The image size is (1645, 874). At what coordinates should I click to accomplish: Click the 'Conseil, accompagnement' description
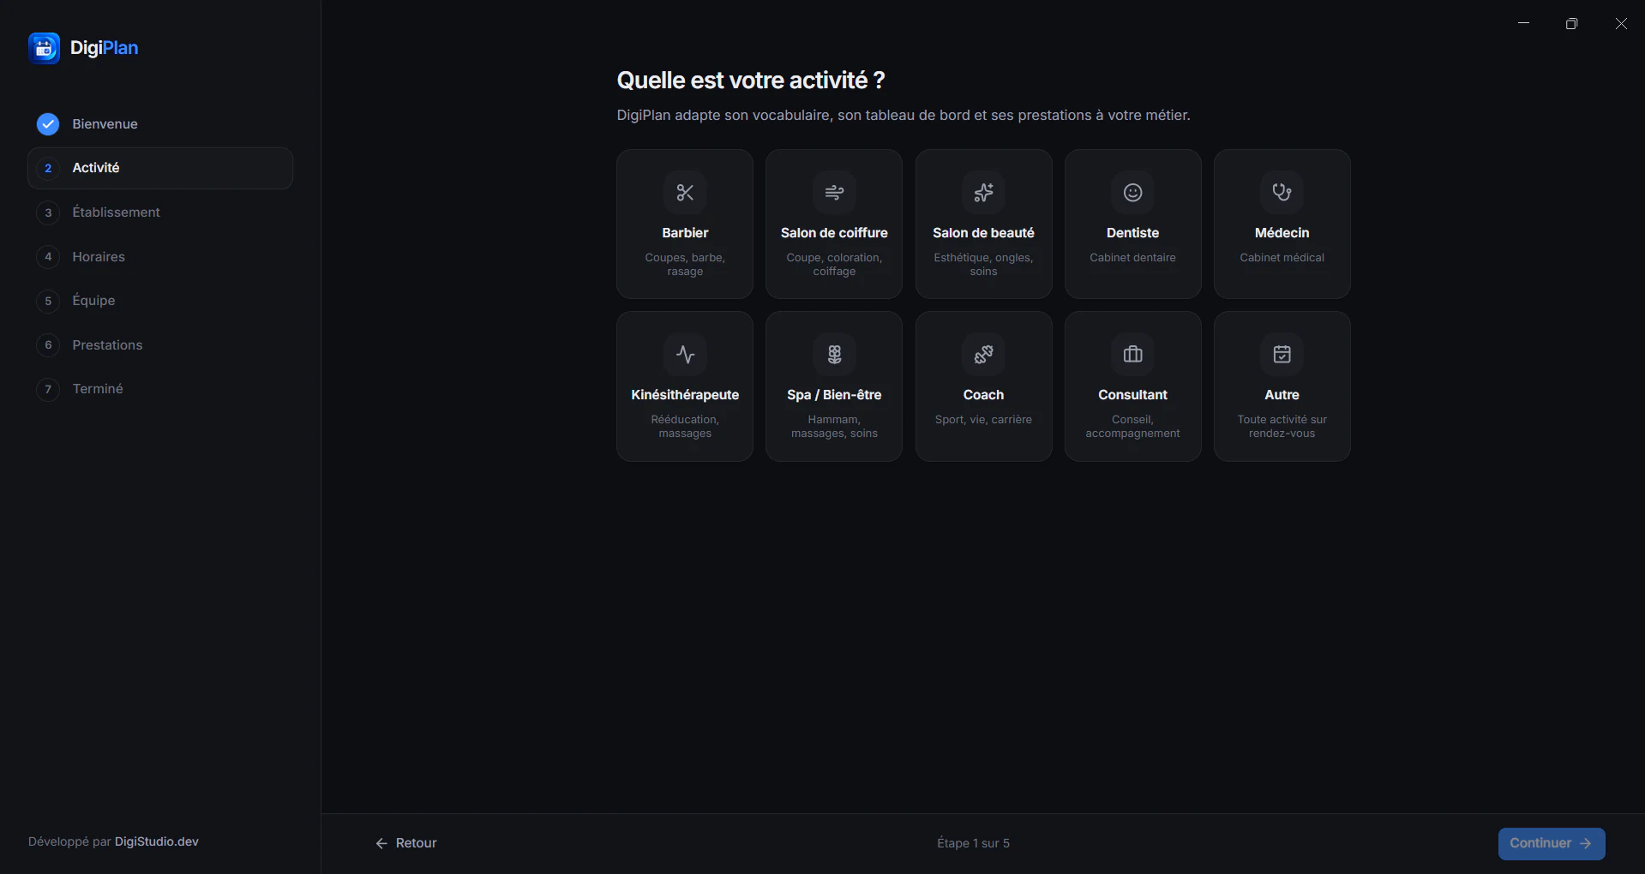coord(1132,427)
